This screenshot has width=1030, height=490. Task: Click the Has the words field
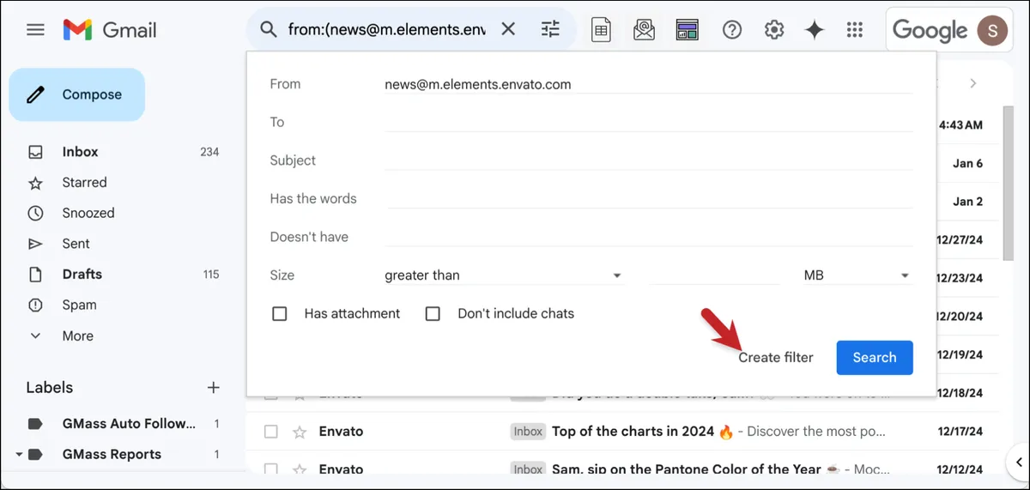648,198
